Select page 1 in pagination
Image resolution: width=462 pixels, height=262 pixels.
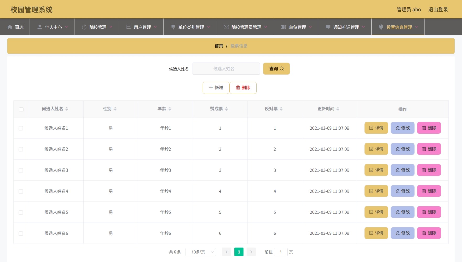[239, 252]
